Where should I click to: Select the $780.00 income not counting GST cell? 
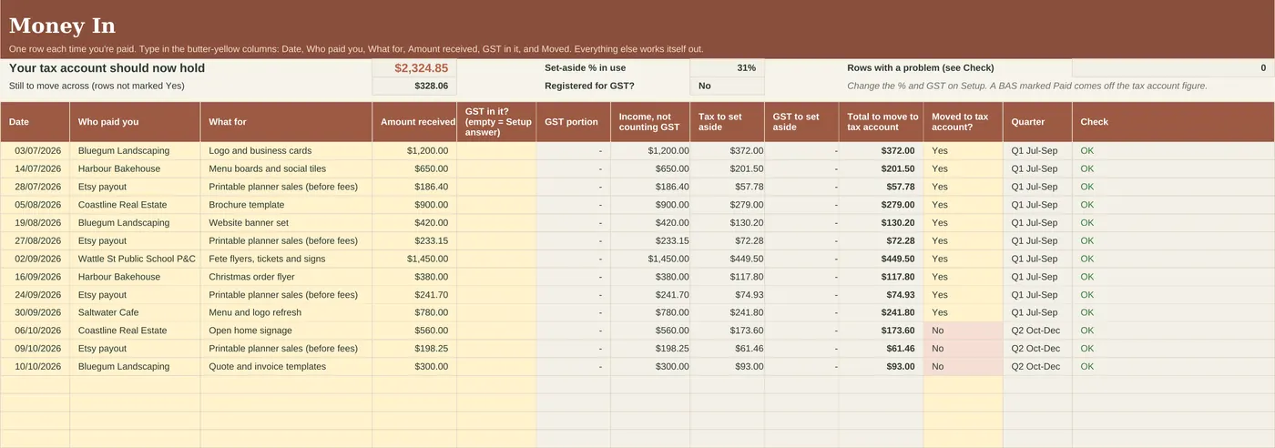650,313
